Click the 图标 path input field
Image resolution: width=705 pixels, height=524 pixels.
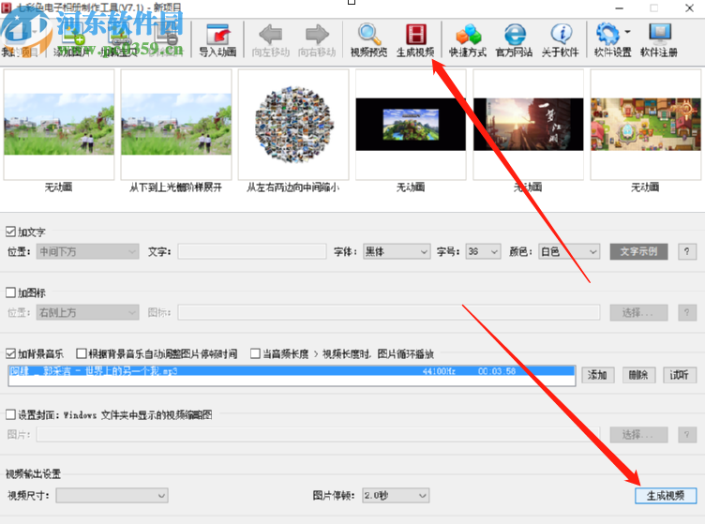click(389, 312)
